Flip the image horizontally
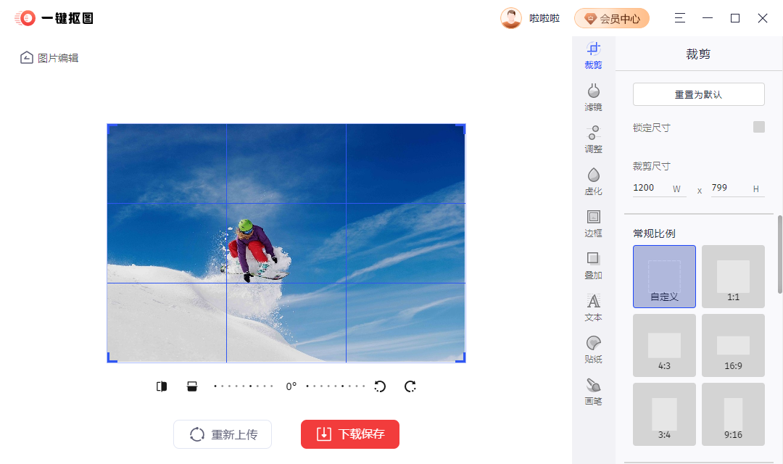 point(161,386)
